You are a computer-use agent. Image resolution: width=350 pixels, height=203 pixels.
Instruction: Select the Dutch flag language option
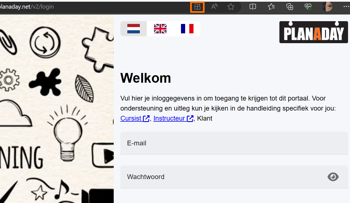(x=133, y=29)
